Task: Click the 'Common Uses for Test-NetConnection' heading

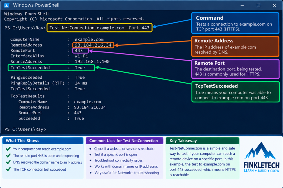Action: click(124, 141)
